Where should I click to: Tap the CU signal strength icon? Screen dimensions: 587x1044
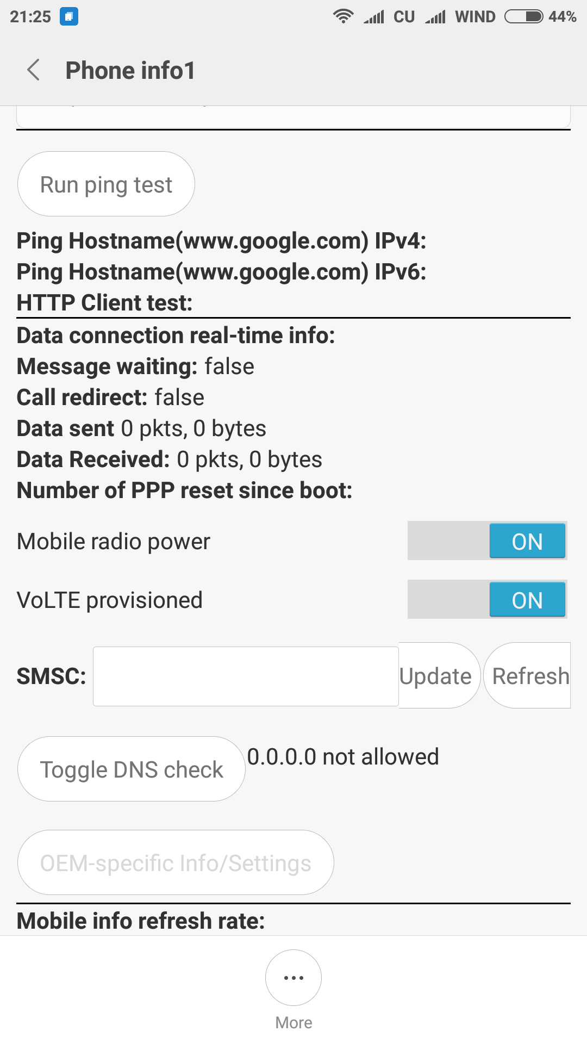(x=374, y=17)
